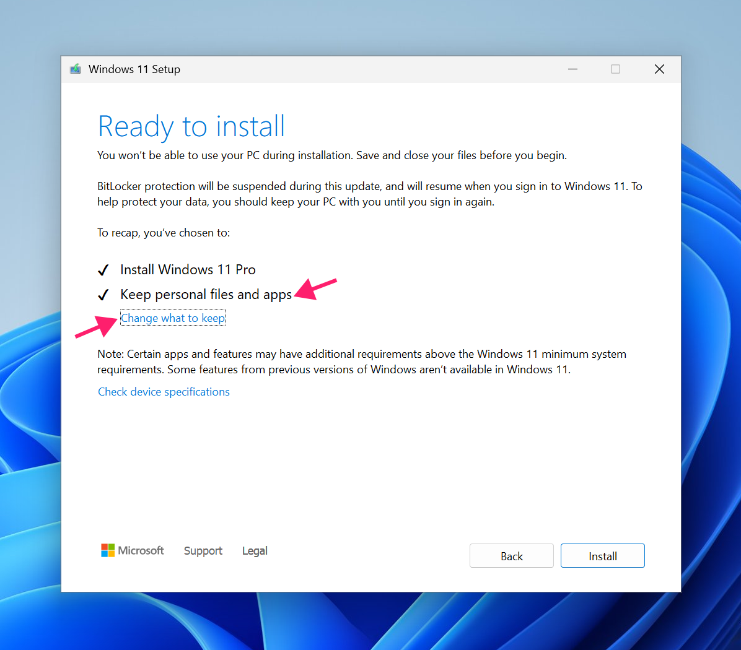
Task: Click the BitLocker protection paragraph
Action: click(369, 194)
